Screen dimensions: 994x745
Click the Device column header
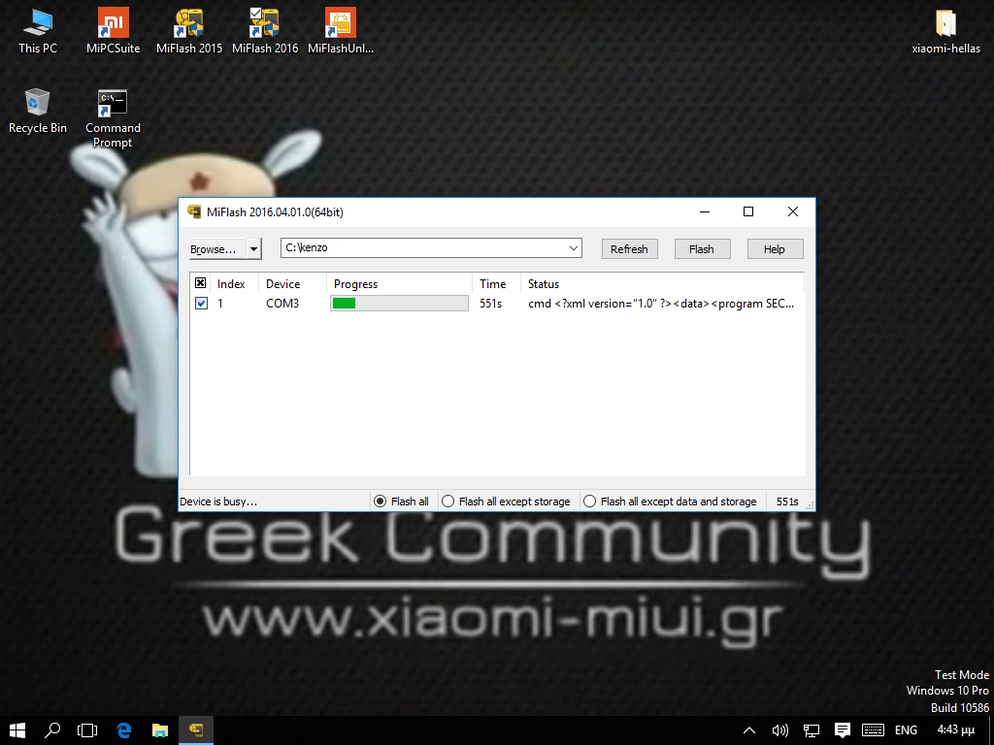point(282,284)
